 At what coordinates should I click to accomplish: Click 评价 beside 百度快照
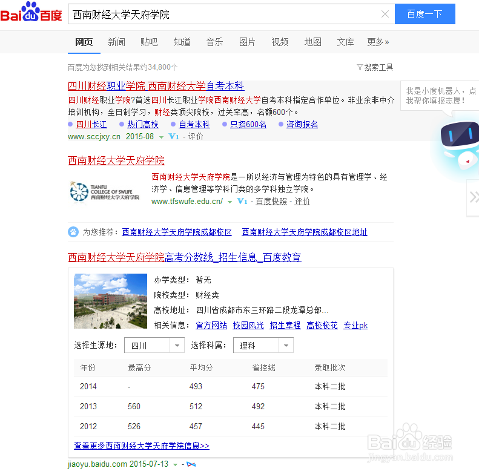coord(302,201)
